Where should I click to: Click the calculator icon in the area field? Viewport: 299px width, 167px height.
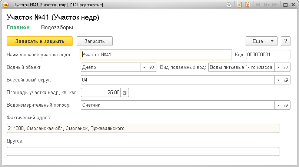tap(125, 93)
